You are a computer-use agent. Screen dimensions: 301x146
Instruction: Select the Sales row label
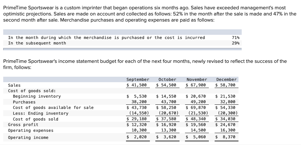point(14,85)
